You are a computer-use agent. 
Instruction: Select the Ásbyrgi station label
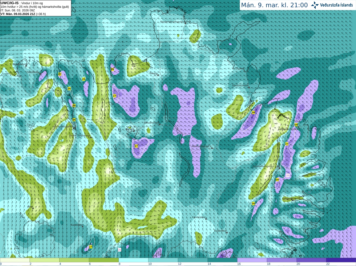[x=153, y=73]
